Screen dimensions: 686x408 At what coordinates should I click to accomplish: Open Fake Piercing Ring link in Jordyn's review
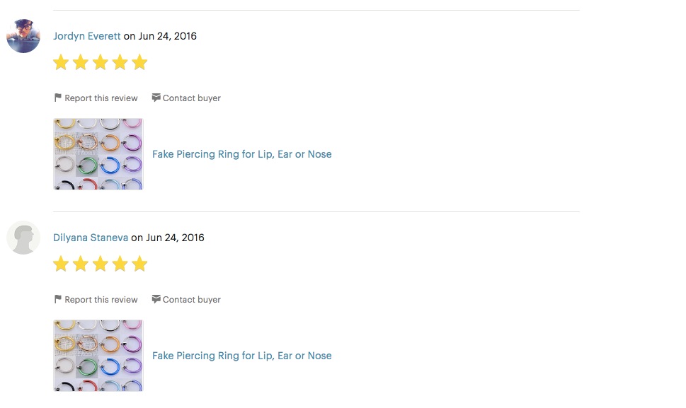coord(242,154)
